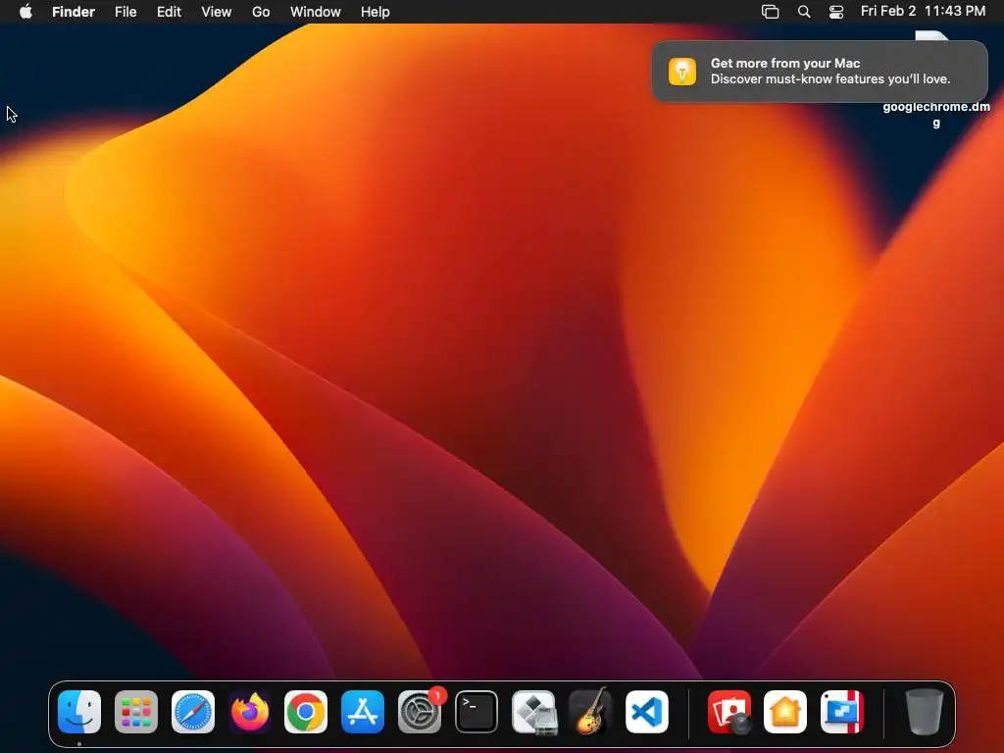Click the overlapping-windows icon in the menu bar

[x=771, y=12]
